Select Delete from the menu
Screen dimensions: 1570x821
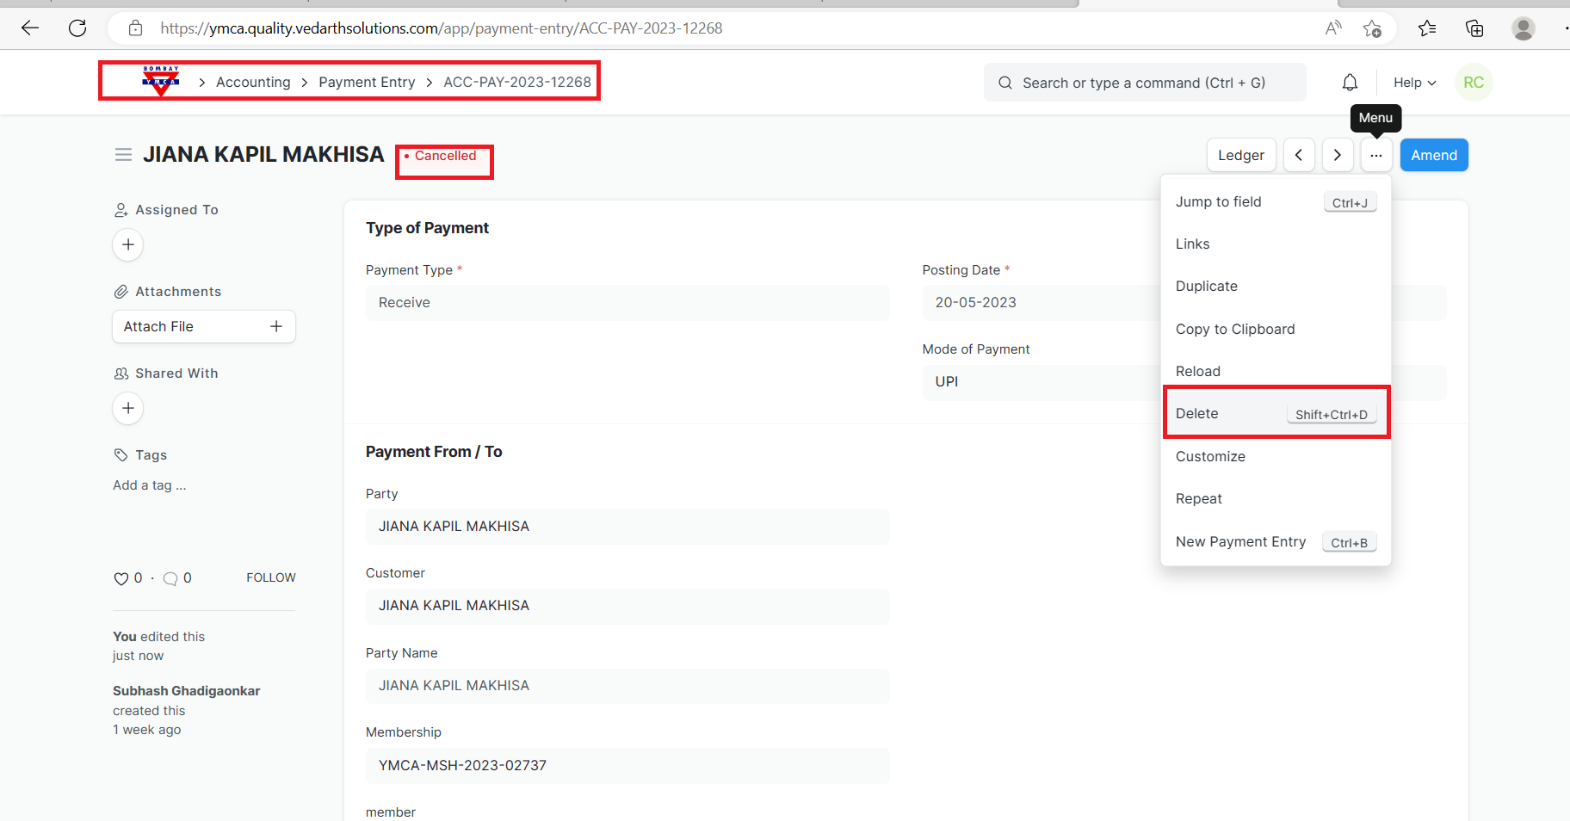pyautogui.click(x=1197, y=414)
